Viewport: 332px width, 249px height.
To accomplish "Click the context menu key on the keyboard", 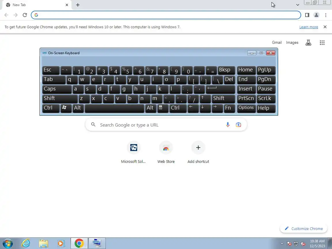I will pos(163,108).
